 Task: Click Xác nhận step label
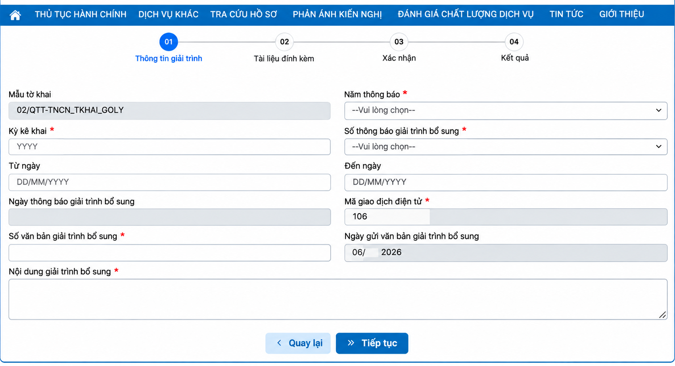click(x=399, y=58)
